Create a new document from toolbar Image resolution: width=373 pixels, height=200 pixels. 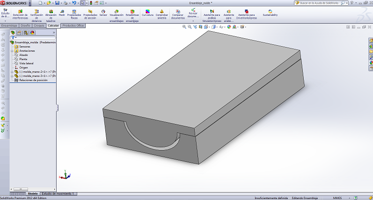40,3
